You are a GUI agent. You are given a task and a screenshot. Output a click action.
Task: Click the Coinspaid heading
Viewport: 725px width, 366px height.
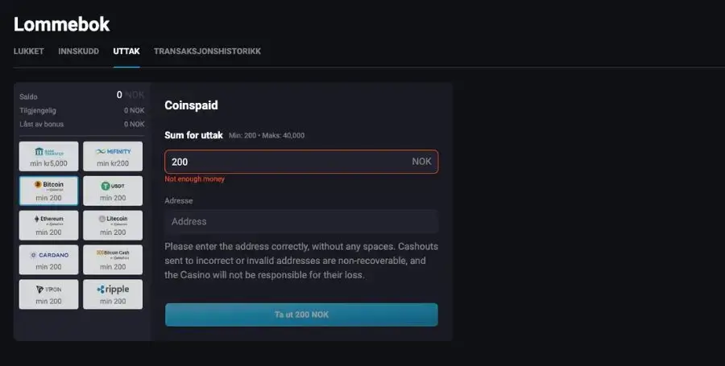tap(191, 105)
